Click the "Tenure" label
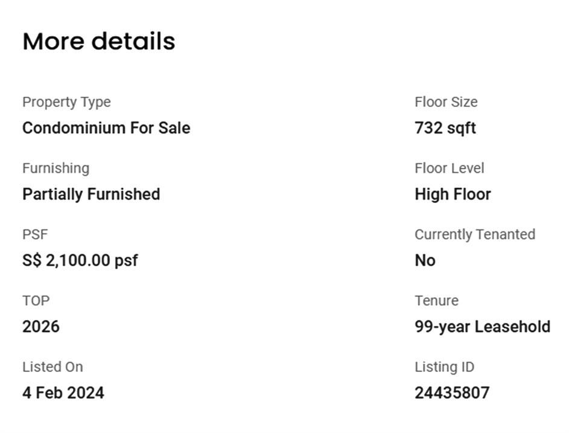Viewport: 569px width, 433px height. (x=436, y=301)
